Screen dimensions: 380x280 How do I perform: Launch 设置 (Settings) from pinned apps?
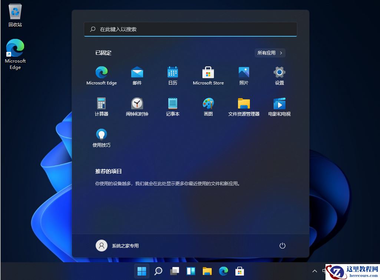click(x=279, y=76)
